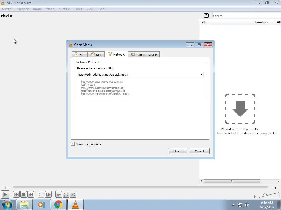Viewport: 281px width, 210px height.
Task: Enable the Show more options checkbox
Action: point(73,144)
